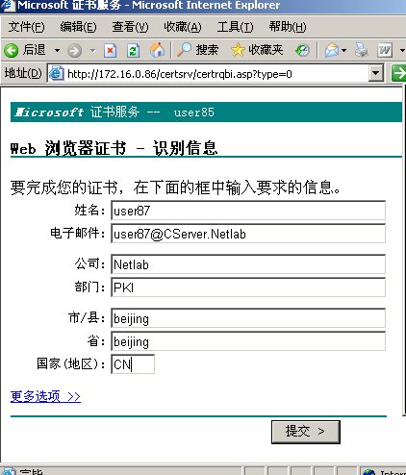The width and height of the screenshot is (406, 475).
Task: Click the address bar URL field
Action: pos(216,74)
